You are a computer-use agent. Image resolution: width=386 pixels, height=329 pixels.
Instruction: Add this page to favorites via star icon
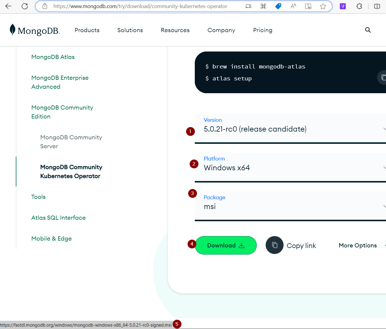(323, 6)
